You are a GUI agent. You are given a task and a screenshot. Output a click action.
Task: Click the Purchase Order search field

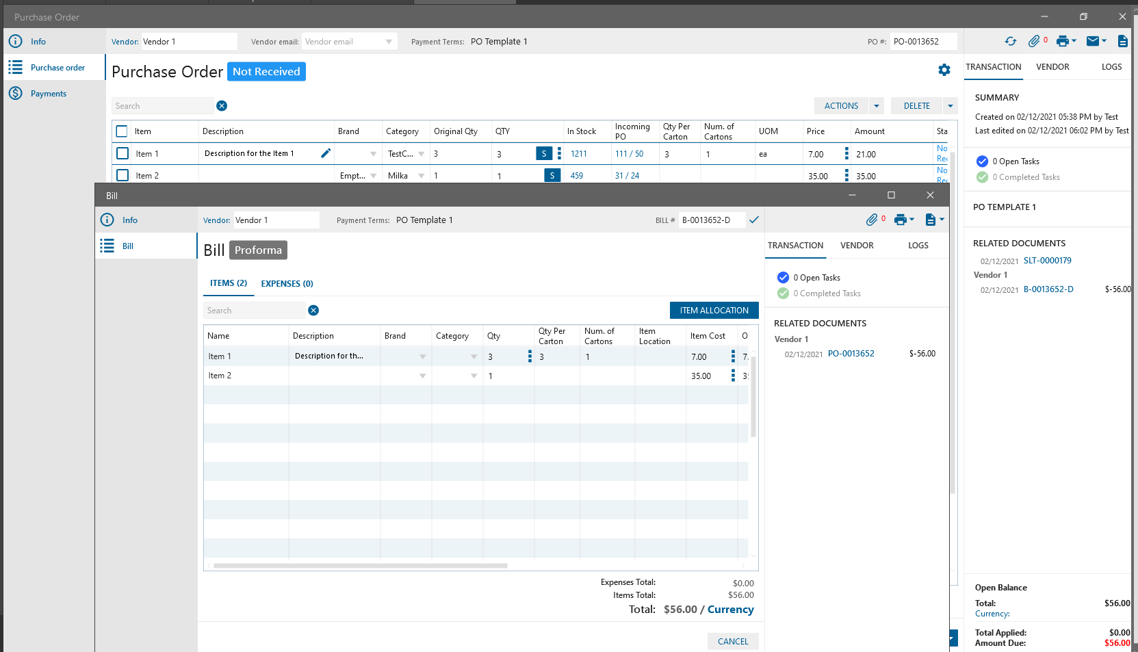pyautogui.click(x=163, y=106)
